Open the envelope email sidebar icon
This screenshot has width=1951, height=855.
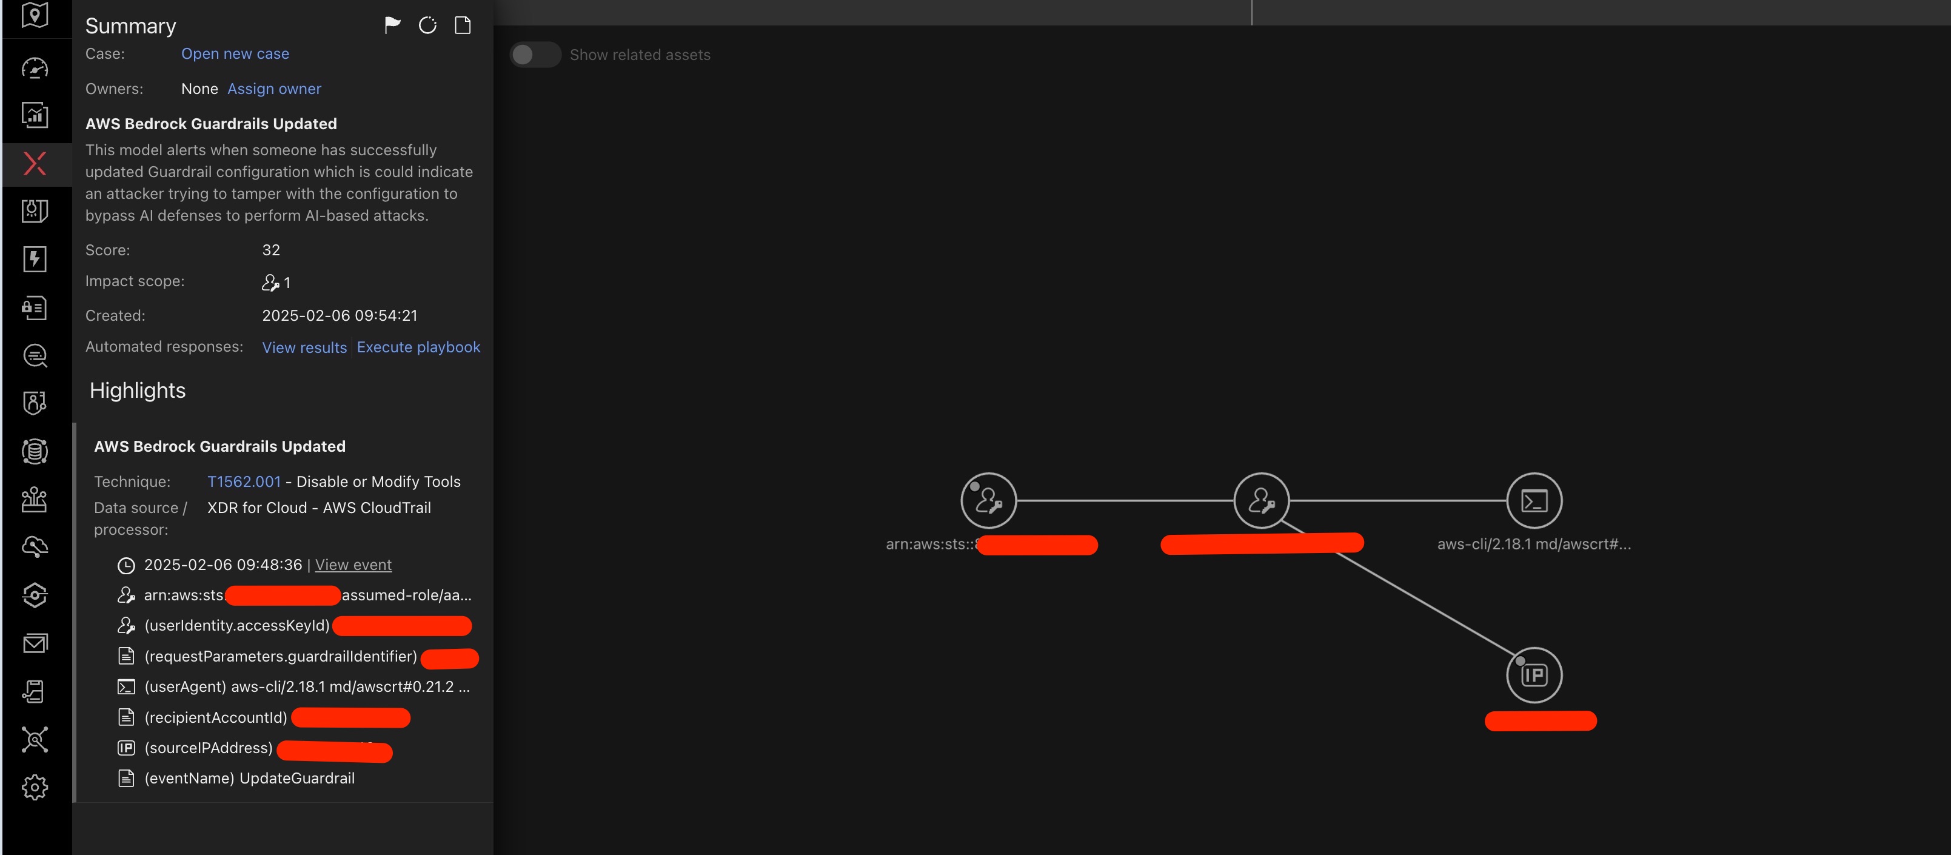pos(35,643)
